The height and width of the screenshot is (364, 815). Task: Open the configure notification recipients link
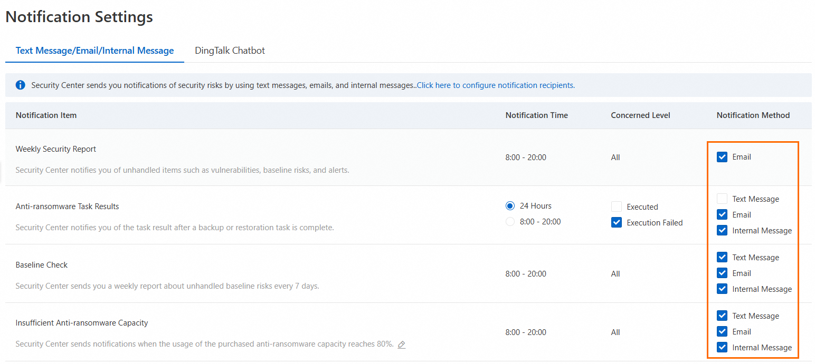pos(496,85)
